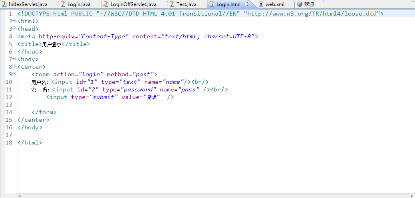Click the charset=UTF-8 content value
415x198 pixels.
coord(227,36)
